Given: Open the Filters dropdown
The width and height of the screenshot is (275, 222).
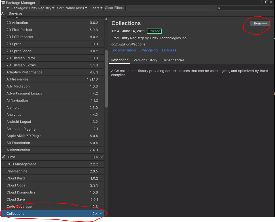Looking at the screenshot, I should pos(96,8).
